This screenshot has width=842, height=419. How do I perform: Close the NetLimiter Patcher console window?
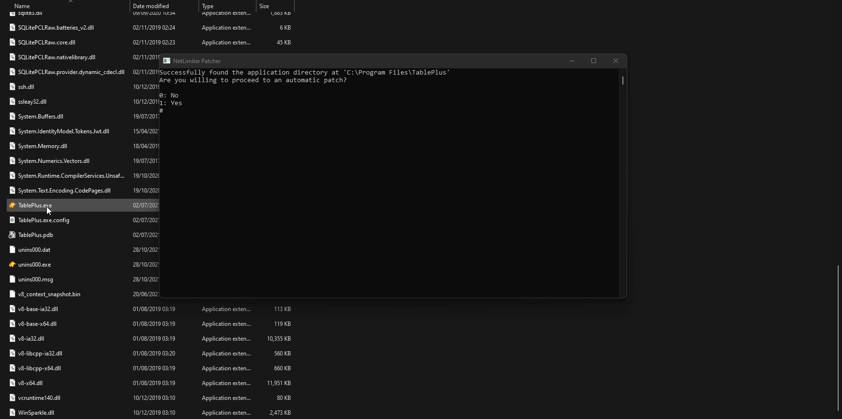(616, 61)
